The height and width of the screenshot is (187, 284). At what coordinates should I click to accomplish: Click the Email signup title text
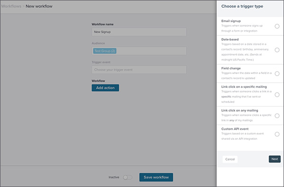[231, 21]
